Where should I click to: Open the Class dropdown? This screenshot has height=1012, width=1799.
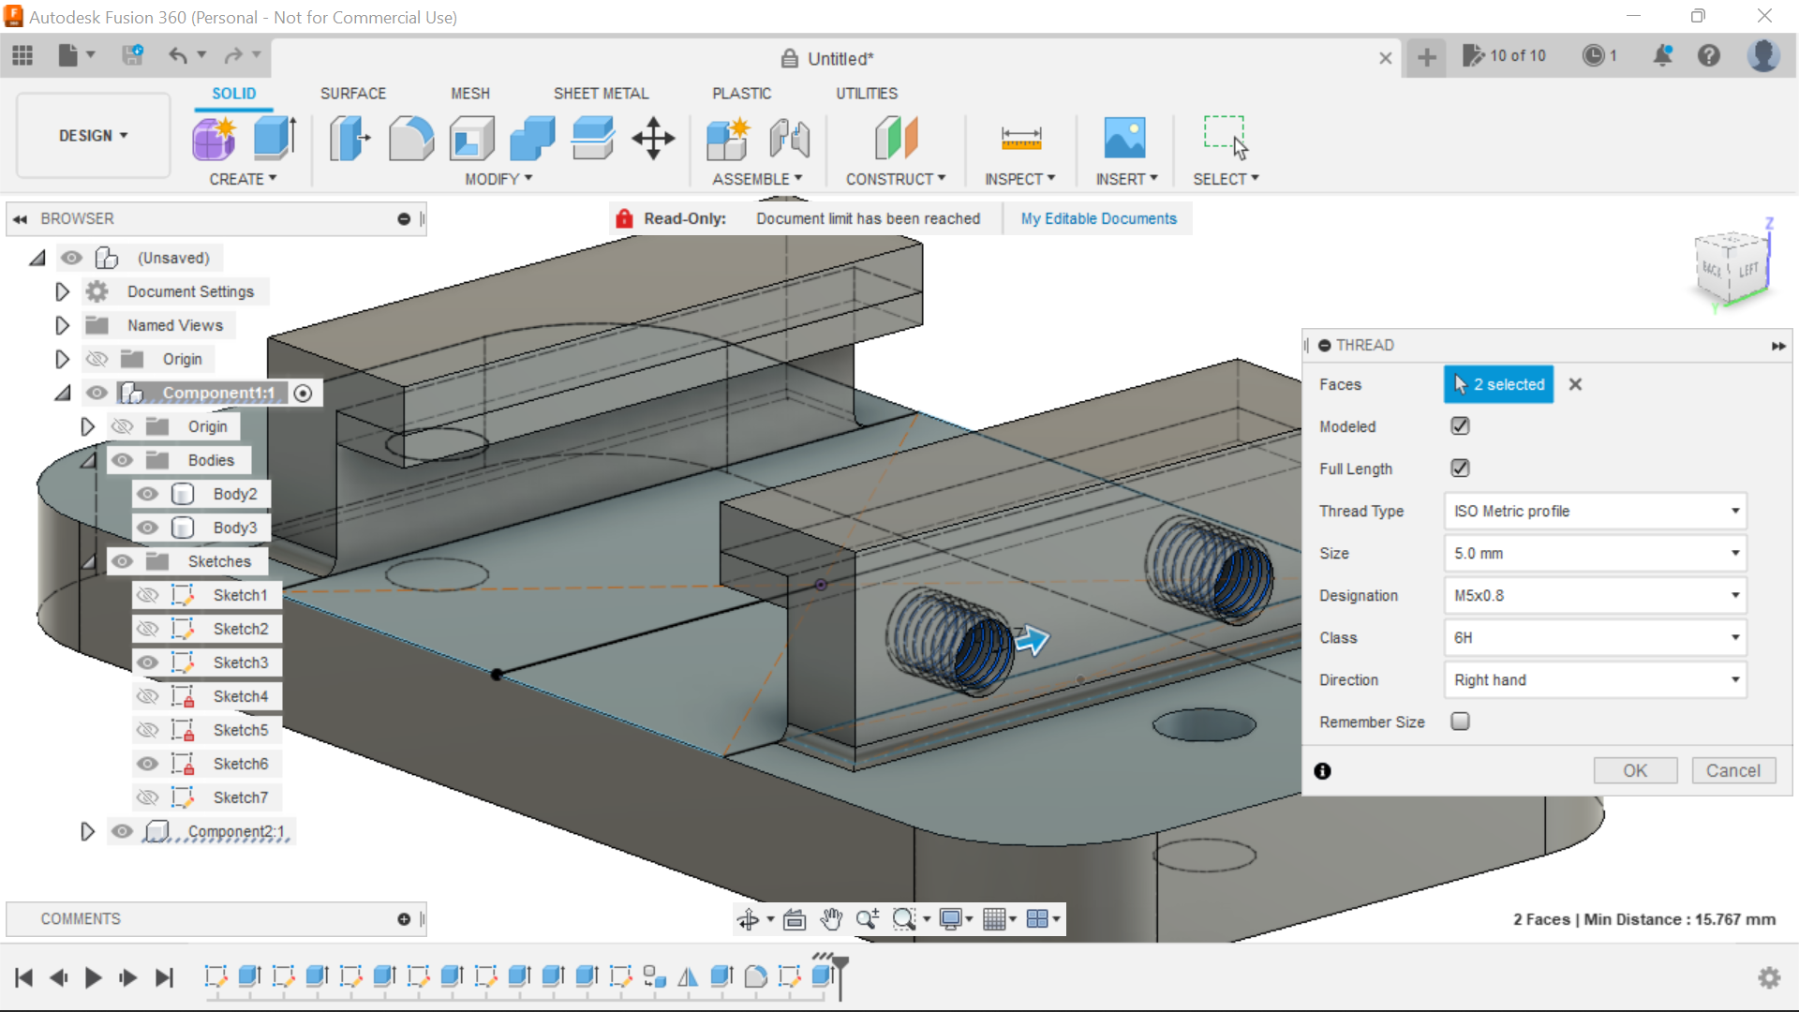(x=1595, y=638)
